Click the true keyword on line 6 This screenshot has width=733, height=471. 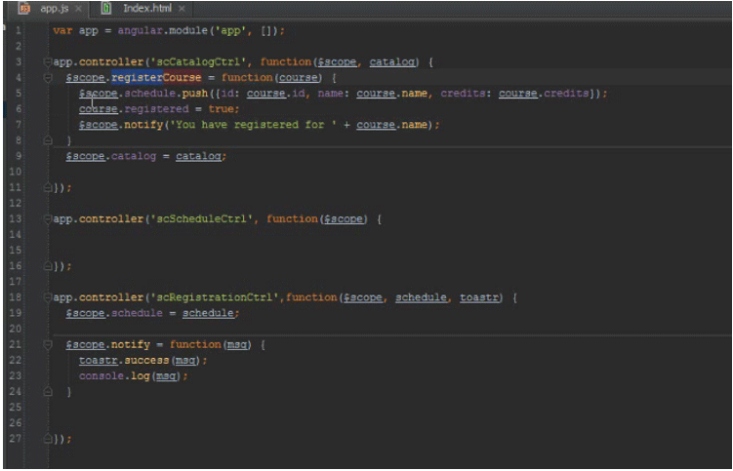click(x=222, y=109)
